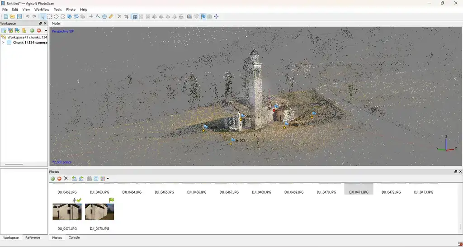The height and width of the screenshot is (247, 463).
Task: Select the Rectangle Selection tool
Action: [49, 17]
